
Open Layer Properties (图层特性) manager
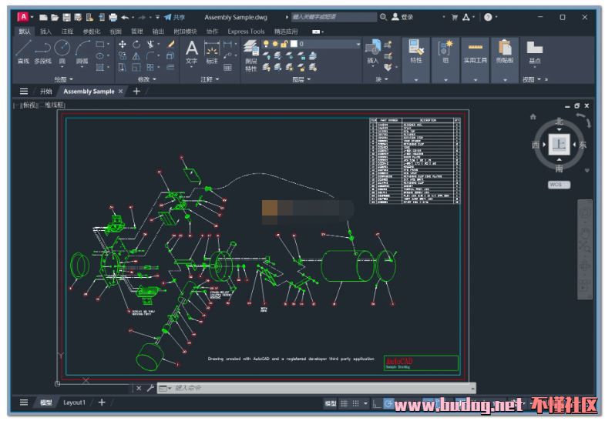tap(251, 56)
